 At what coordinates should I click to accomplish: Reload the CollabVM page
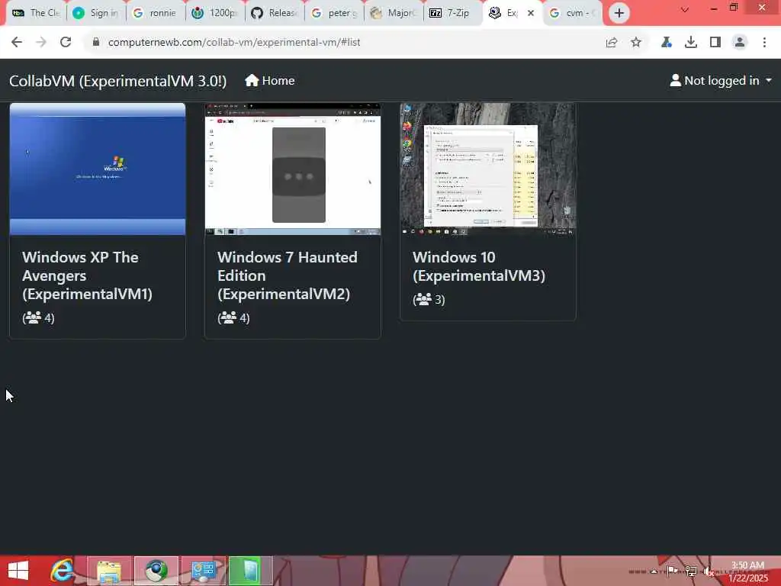tap(66, 43)
